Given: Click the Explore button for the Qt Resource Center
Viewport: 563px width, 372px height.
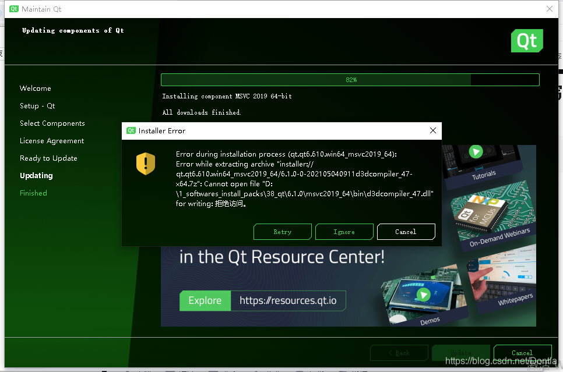Looking at the screenshot, I should click(205, 300).
